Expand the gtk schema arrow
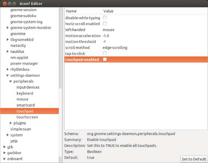The height and width of the screenshot is (163, 208). tap(4, 147)
